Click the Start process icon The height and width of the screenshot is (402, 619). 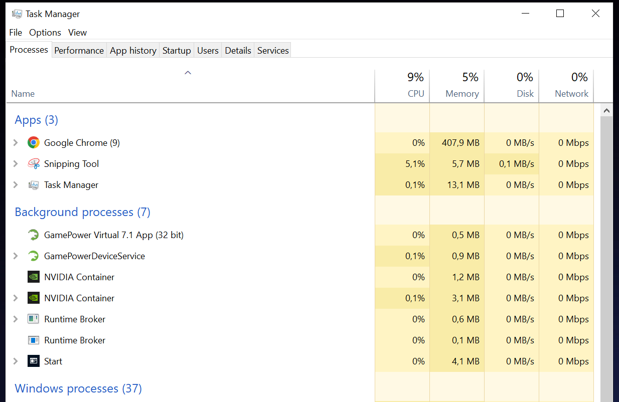pos(34,361)
